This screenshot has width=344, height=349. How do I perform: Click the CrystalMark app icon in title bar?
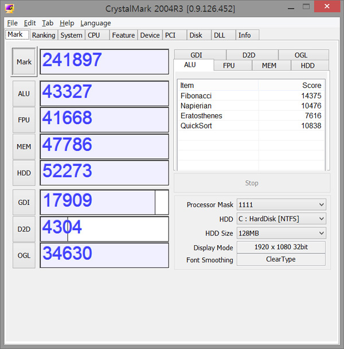tap(10, 9)
